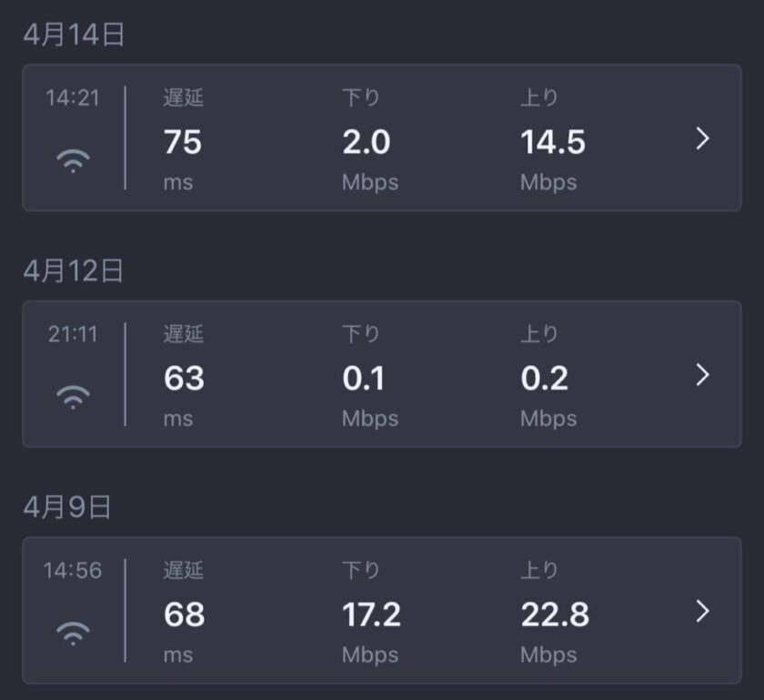This screenshot has height=700, width=764.
Task: Select the 14.5 Mbps upload value
Action: click(553, 142)
